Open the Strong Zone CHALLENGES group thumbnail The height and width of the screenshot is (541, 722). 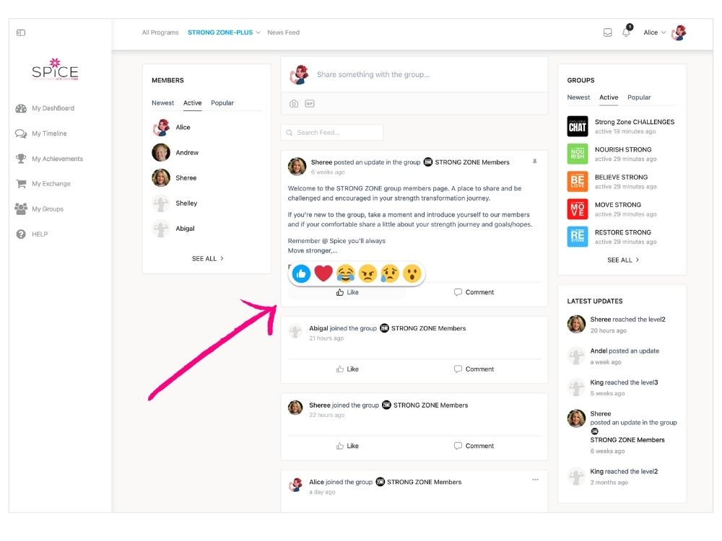pos(578,126)
